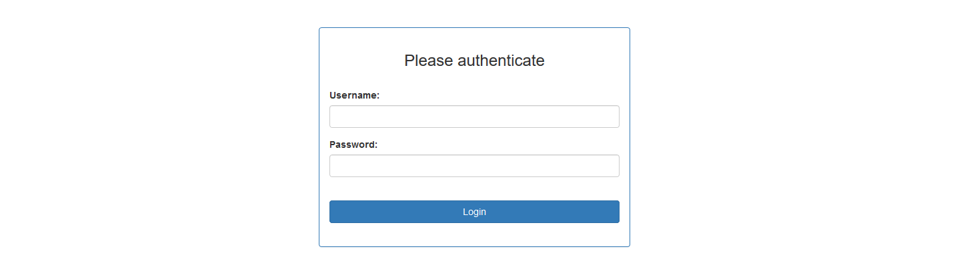Focus the text box under Username
This screenshot has height=275, width=973.
point(474,117)
